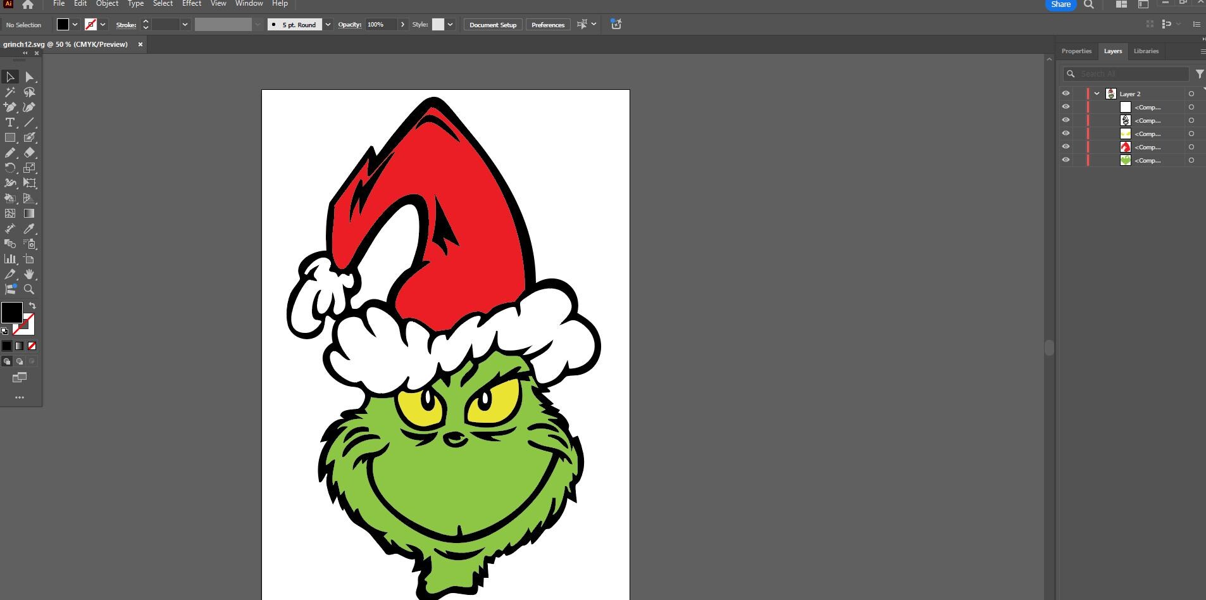Select the Column Graph tool

(9, 259)
